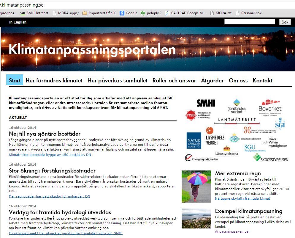Click the Boverket logo
295x238 pixels.
270,107
